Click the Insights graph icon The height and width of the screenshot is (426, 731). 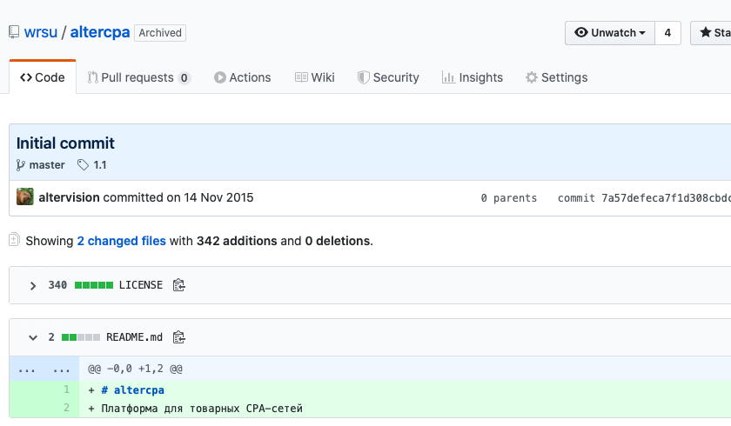point(448,77)
